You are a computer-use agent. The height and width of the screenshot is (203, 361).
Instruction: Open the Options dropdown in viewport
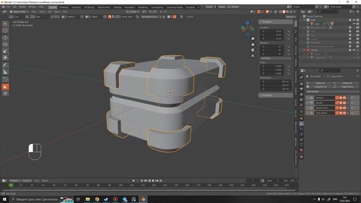291,17
